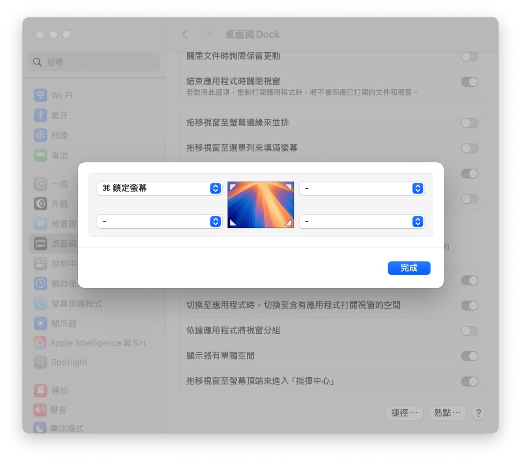521x461 pixels.
Task: Click the 通知 notifications bell icon
Action: (x=40, y=391)
